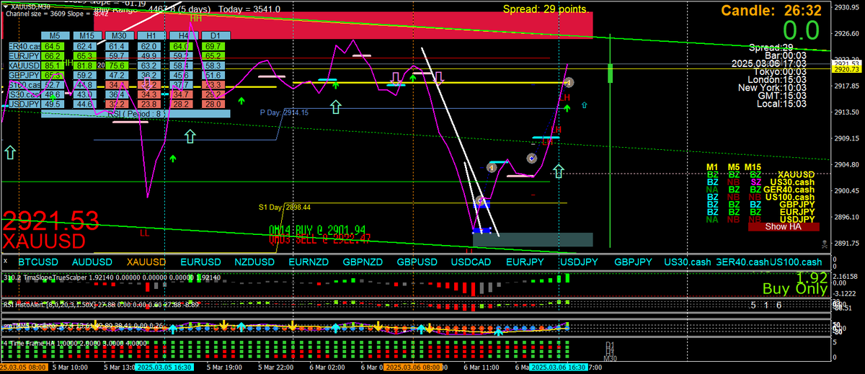Open GBPUSD from symbol bar

point(417,262)
